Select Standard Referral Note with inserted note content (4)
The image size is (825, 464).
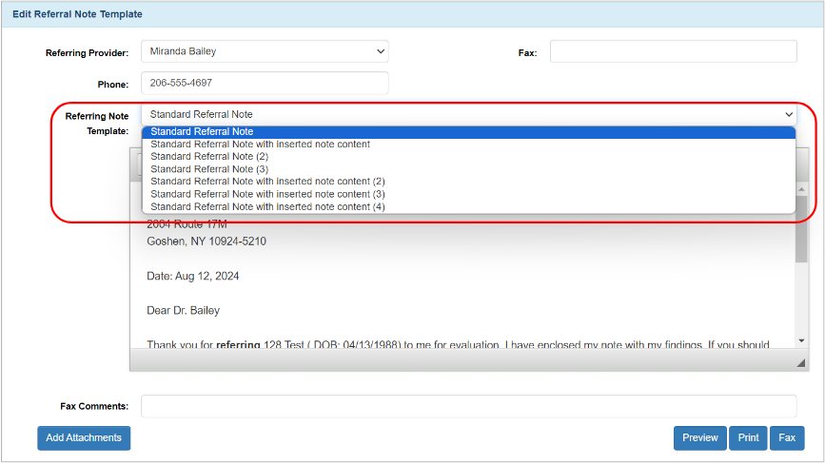267,206
